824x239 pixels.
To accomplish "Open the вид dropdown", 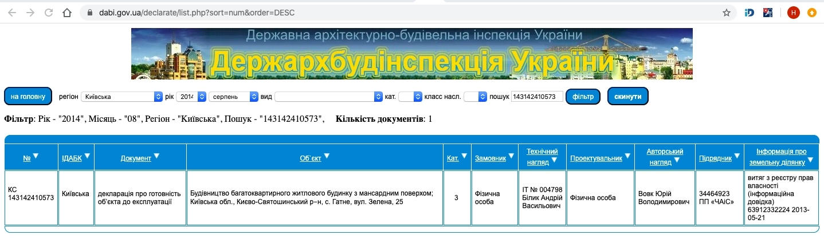I will [328, 97].
